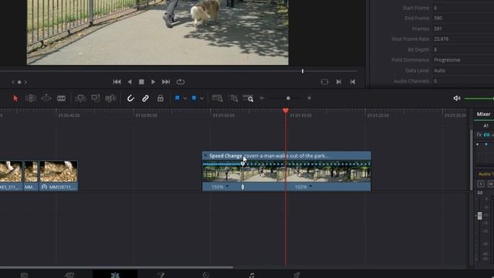This screenshot has height=278, width=494.
Task: Play the timeline forward
Action: pos(153,82)
